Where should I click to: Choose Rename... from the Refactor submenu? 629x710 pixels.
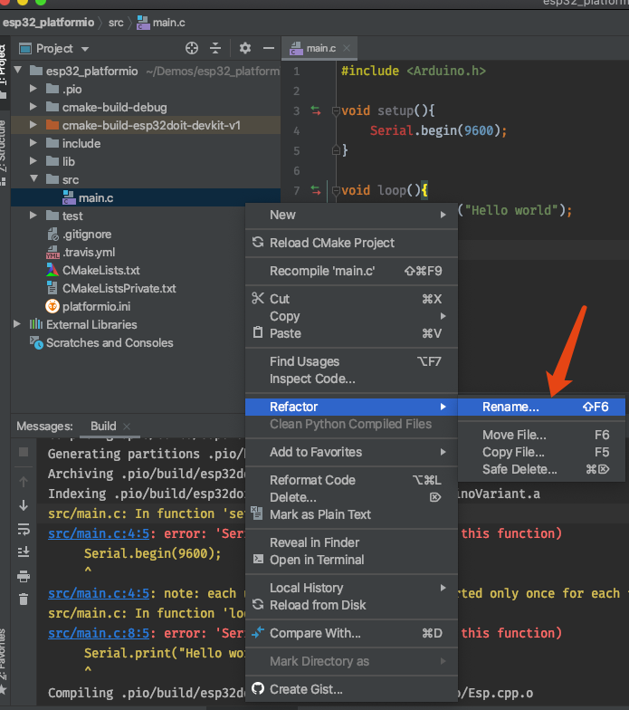[510, 408]
